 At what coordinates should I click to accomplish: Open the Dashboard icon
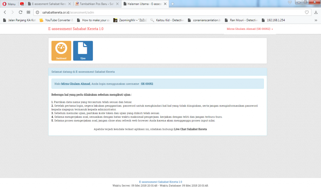61,50
